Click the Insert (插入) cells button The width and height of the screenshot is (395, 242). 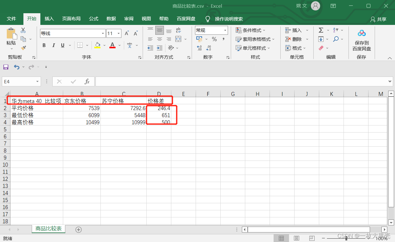293,30
